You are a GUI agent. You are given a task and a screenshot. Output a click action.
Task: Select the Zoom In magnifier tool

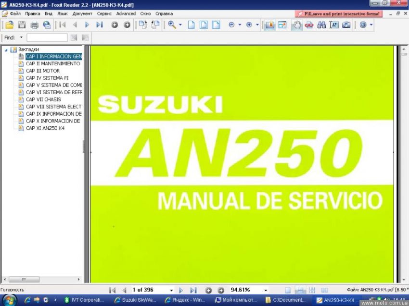172,25
